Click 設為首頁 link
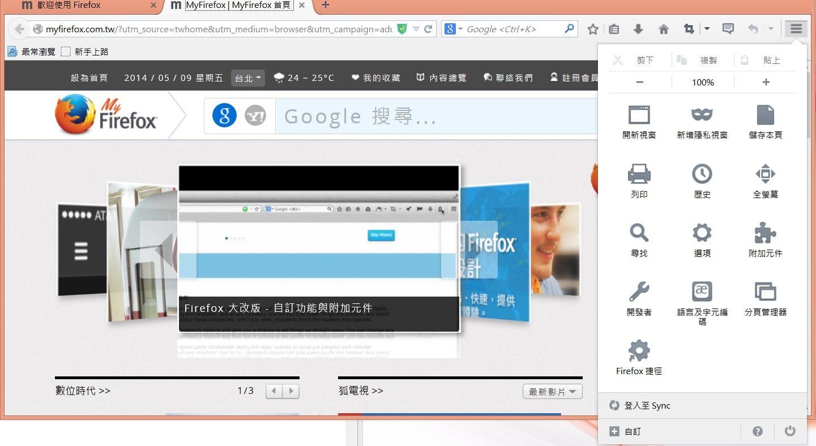 click(89, 78)
